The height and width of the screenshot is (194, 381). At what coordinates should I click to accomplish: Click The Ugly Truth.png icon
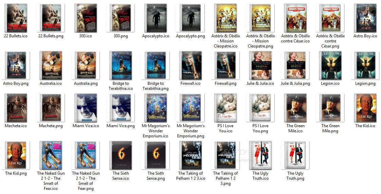point(296,155)
